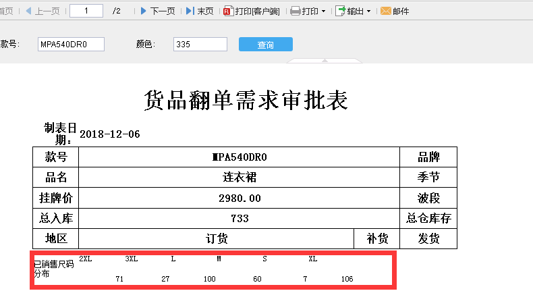
Task: Click the 打印[客户端] client print icon
Action: click(228, 11)
